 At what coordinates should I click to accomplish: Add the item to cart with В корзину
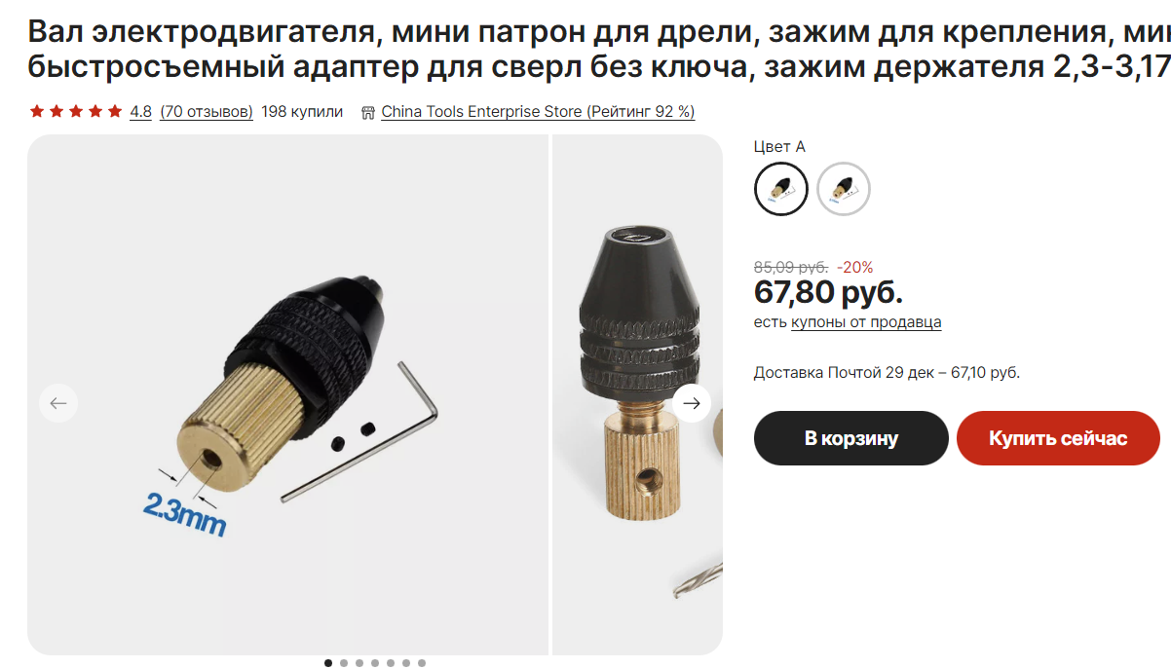click(851, 438)
